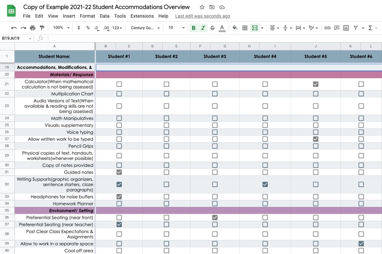The image size is (382, 254).
Task: Toggle bold formatting
Action: click(x=193, y=28)
